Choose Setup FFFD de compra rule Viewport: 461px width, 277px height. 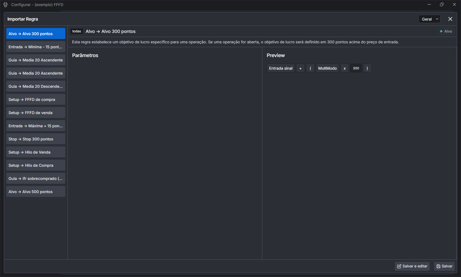click(36, 100)
